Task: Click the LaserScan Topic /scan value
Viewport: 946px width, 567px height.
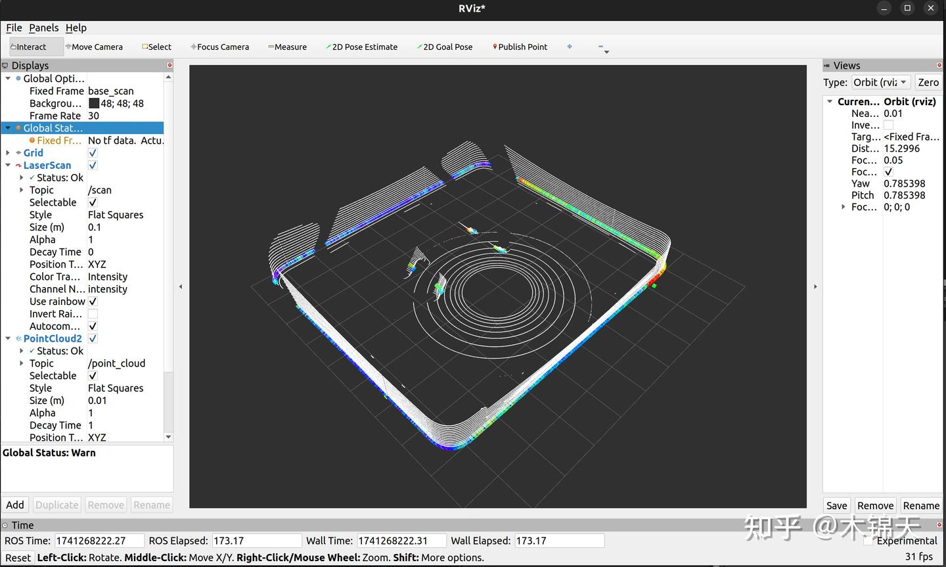Action: 100,190
